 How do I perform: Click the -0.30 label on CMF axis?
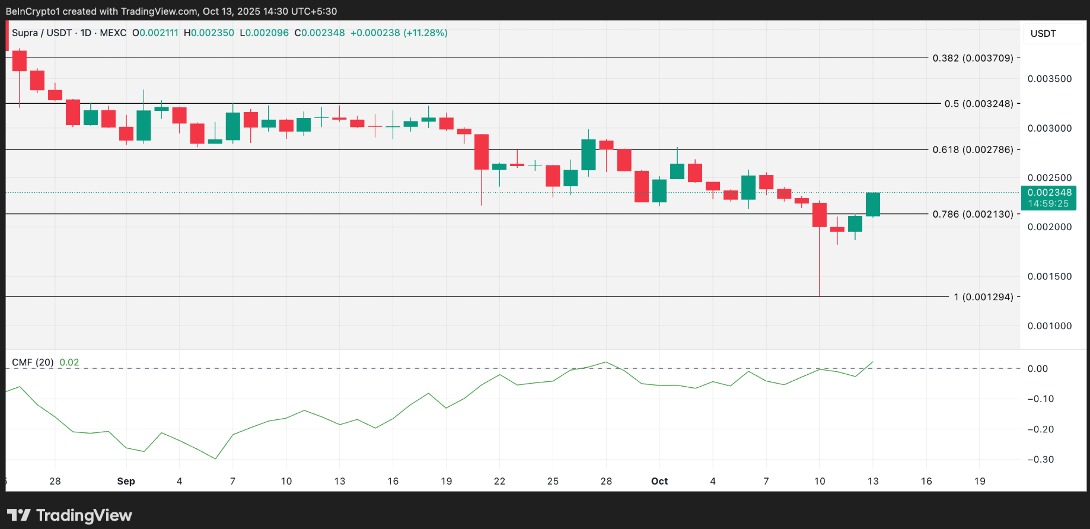[1040, 460]
